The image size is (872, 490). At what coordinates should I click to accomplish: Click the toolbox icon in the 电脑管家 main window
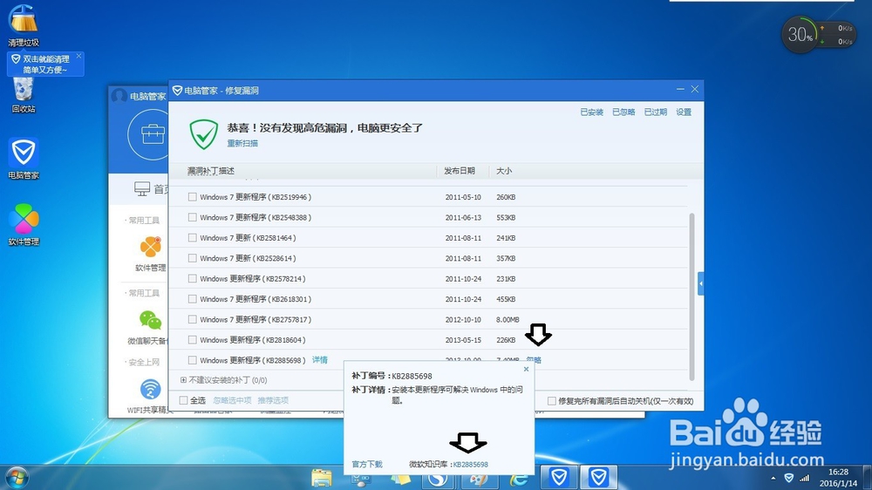click(x=153, y=134)
